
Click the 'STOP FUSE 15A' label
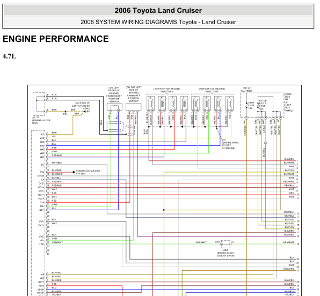pyautogui.click(x=251, y=106)
